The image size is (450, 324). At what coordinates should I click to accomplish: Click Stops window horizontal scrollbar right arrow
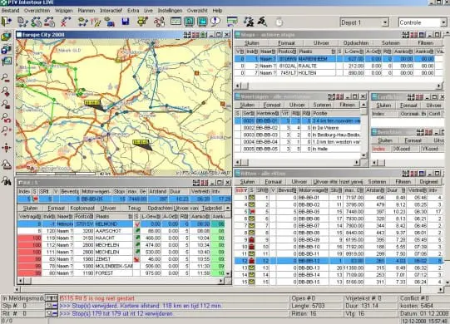coord(440,86)
